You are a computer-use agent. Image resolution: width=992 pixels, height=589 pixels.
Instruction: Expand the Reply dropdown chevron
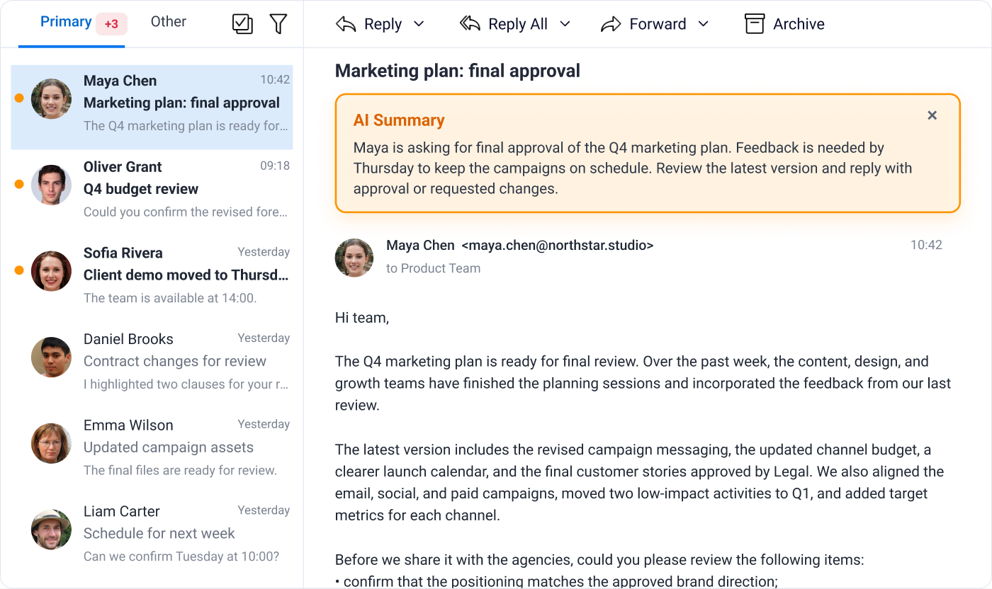coord(419,24)
